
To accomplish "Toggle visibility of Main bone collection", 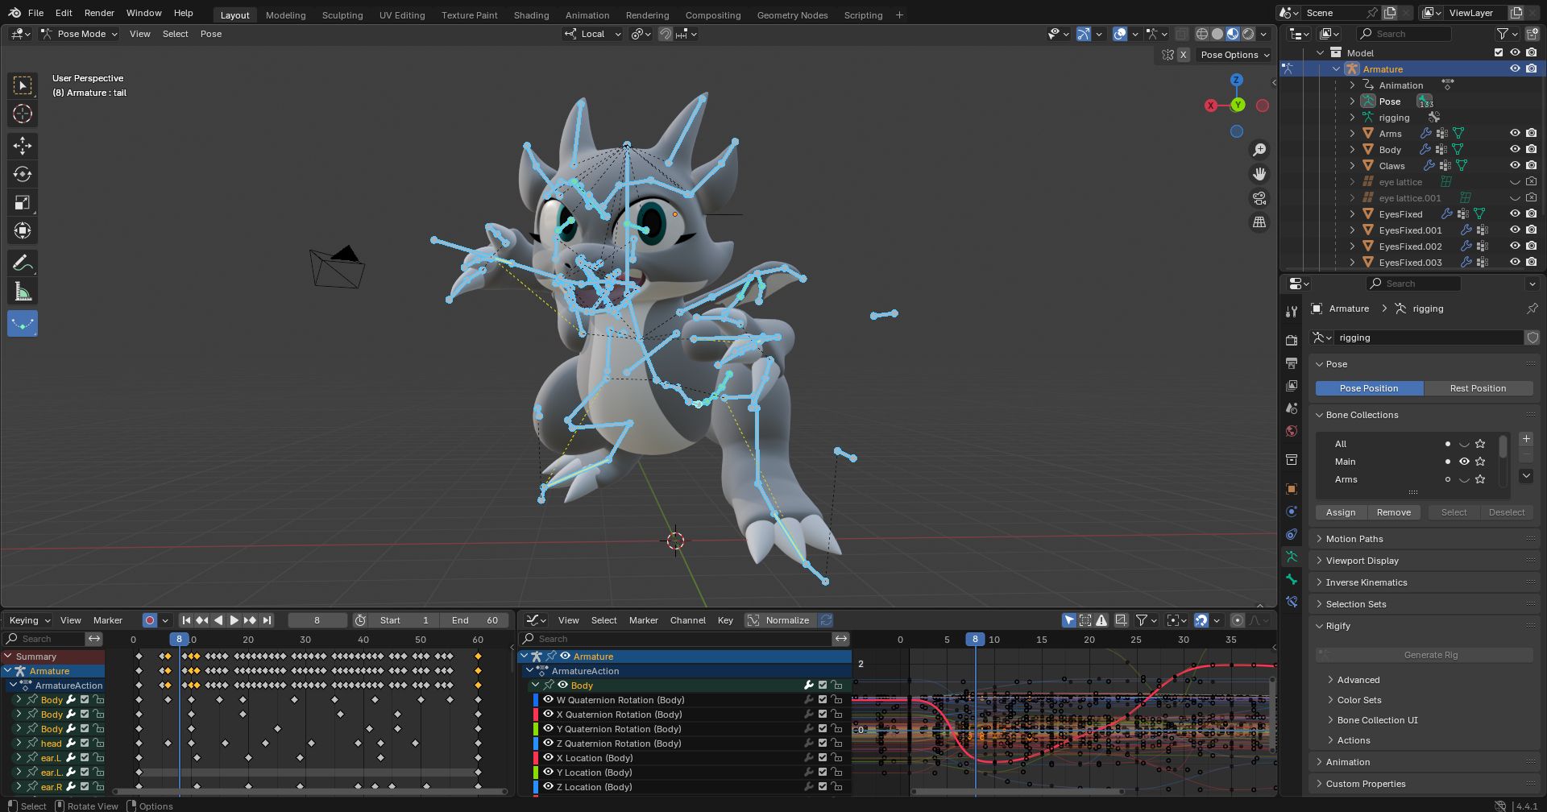I will point(1464,462).
